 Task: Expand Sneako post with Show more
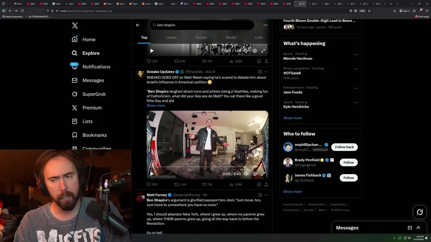pos(156,106)
